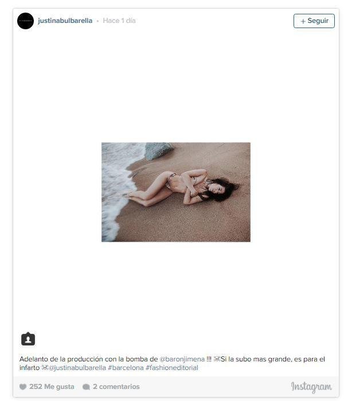This screenshot has width=348, height=401.
Task: Click the caption text starting with Adelanto
Action: pyautogui.click(x=172, y=363)
